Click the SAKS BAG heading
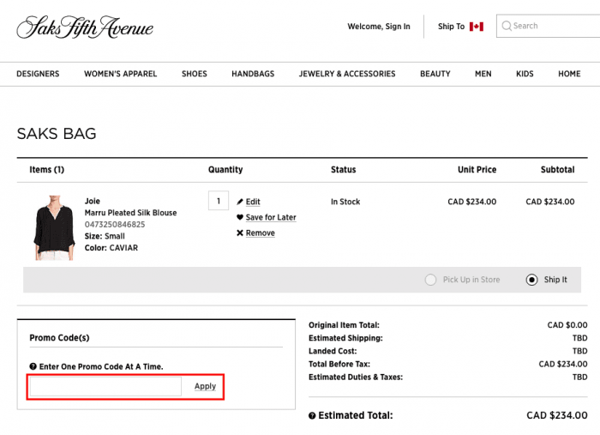The width and height of the screenshot is (600, 435). pos(57,134)
